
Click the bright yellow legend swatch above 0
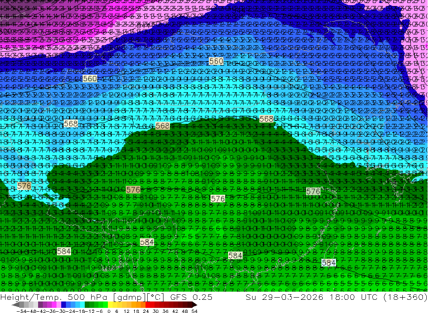click(110, 305)
